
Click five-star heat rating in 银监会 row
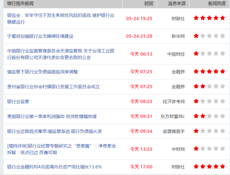point(209,18)
